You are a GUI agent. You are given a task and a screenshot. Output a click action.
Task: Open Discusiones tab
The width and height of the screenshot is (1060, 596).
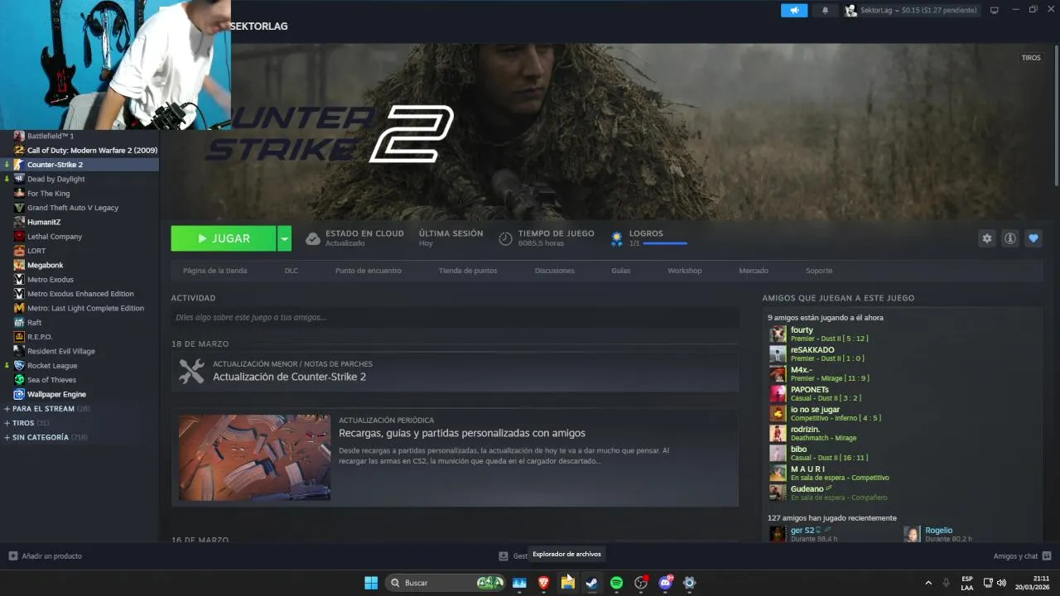555,271
